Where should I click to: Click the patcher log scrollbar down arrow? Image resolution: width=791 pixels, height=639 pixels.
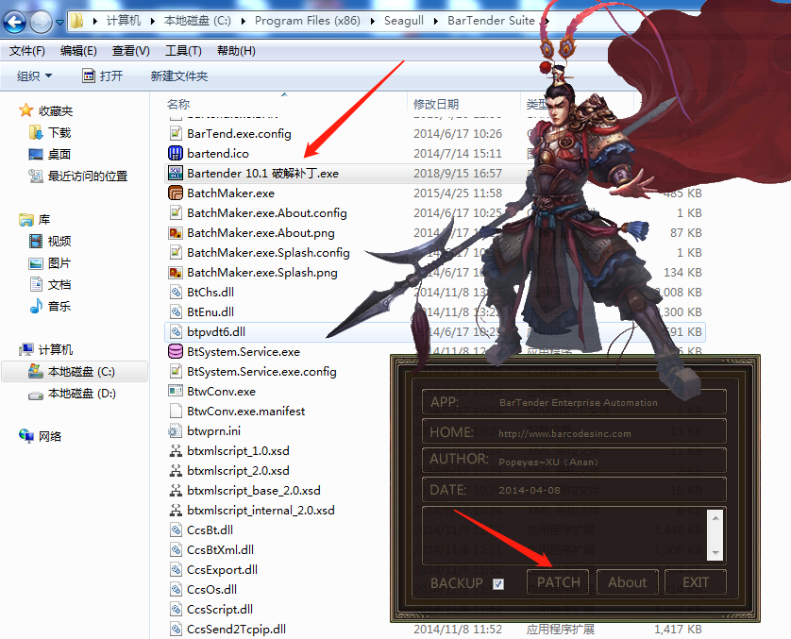(x=715, y=553)
